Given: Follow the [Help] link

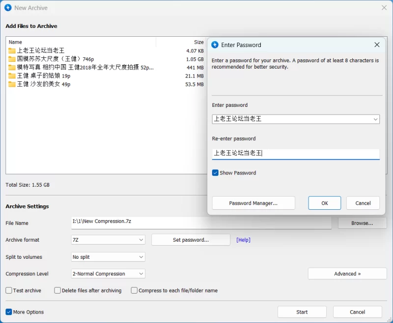Looking at the screenshot, I should coord(243,240).
